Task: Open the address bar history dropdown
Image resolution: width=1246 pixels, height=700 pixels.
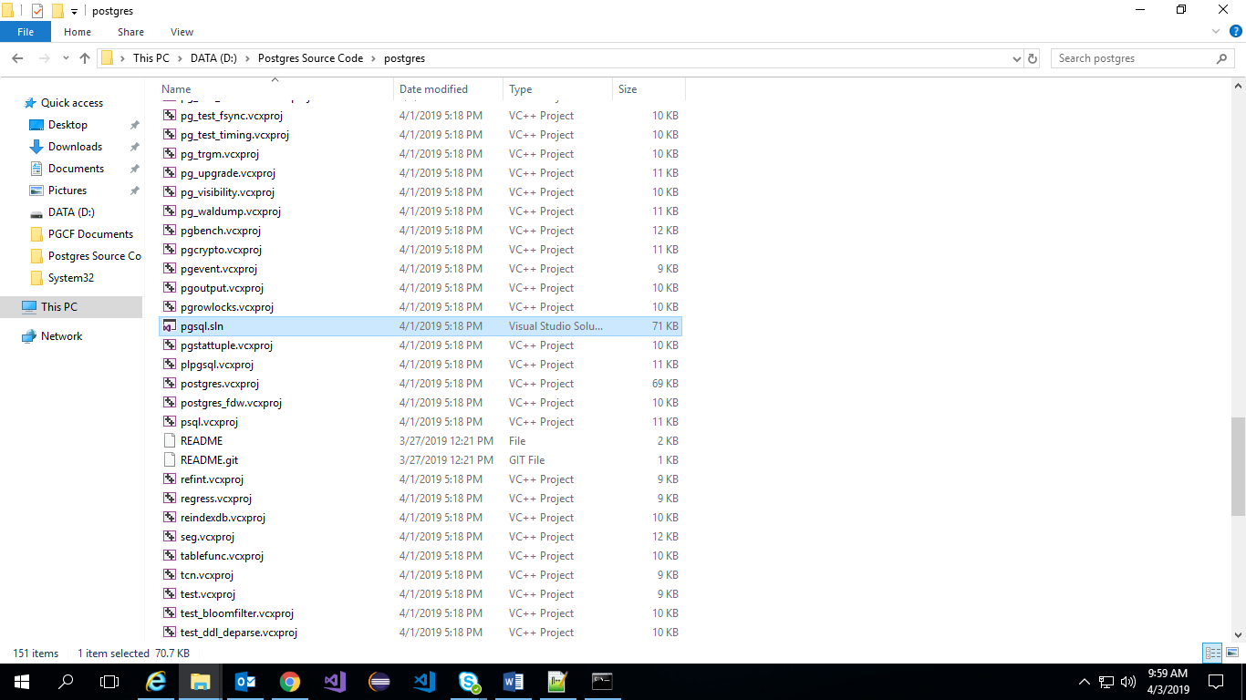Action: click(1017, 58)
